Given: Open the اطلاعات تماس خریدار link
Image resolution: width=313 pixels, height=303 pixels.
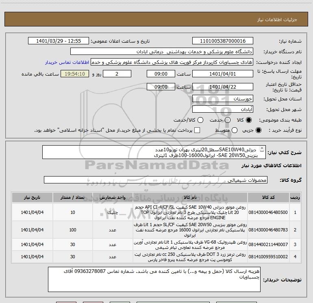Looking at the screenshot, I should tap(67, 62).
